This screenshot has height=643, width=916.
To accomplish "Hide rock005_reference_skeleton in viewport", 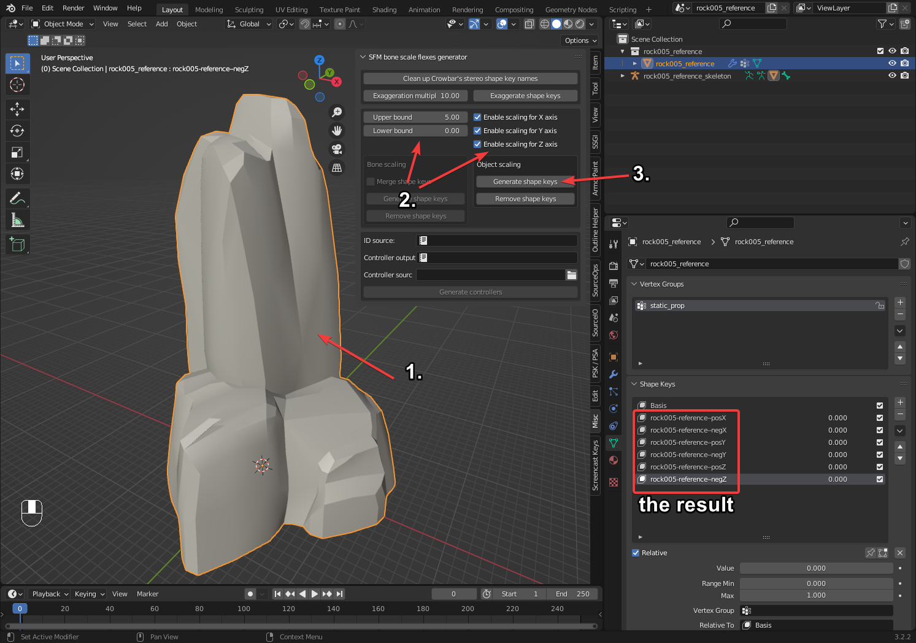I will click(x=892, y=76).
